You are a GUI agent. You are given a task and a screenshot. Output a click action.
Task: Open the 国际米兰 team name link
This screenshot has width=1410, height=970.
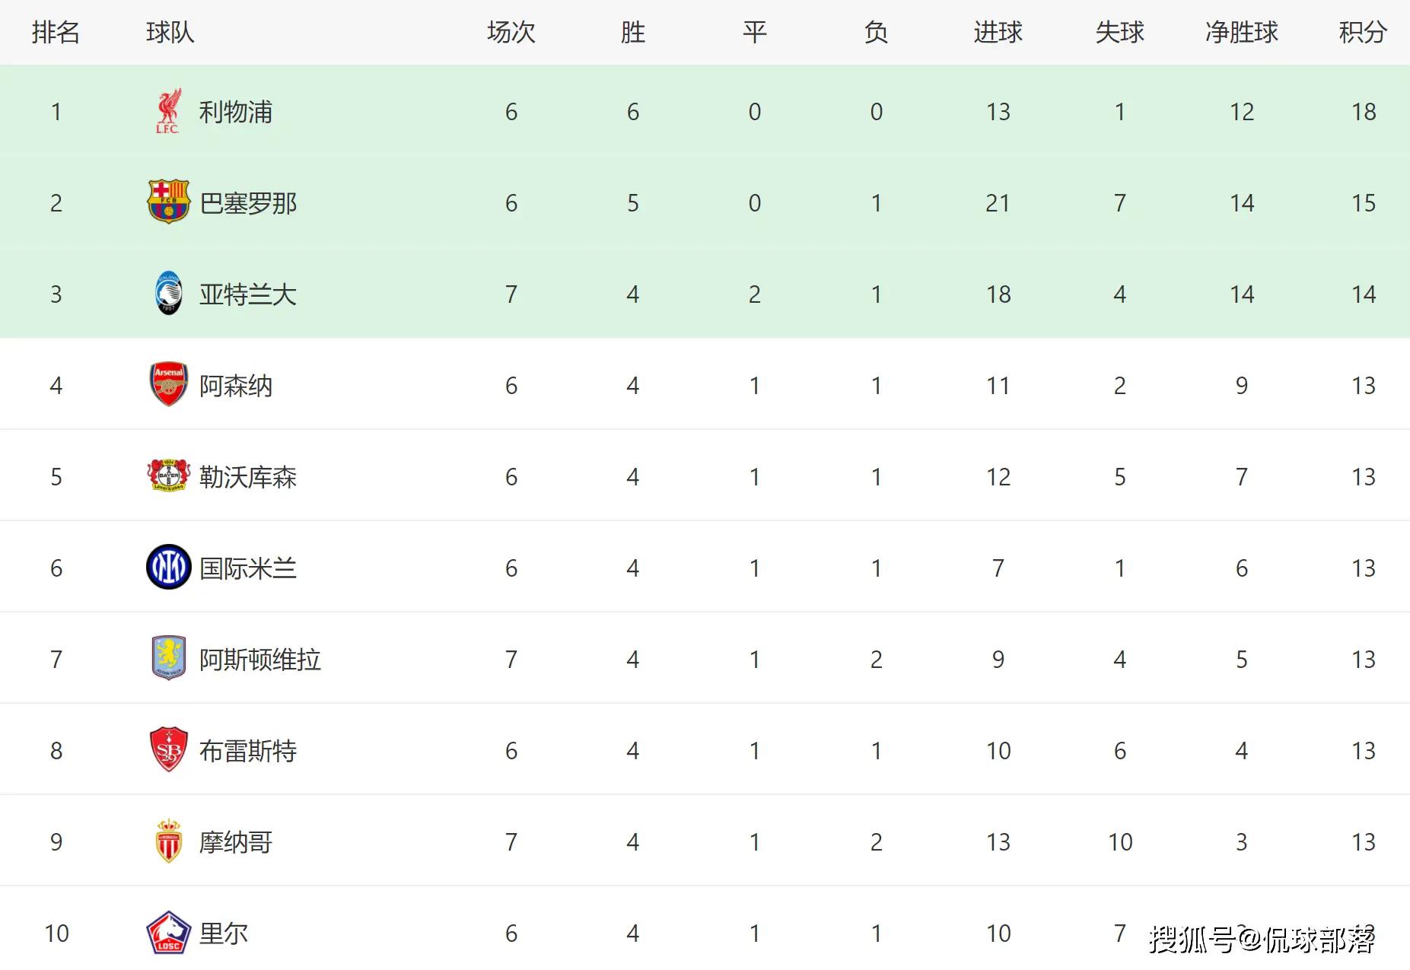[248, 568]
